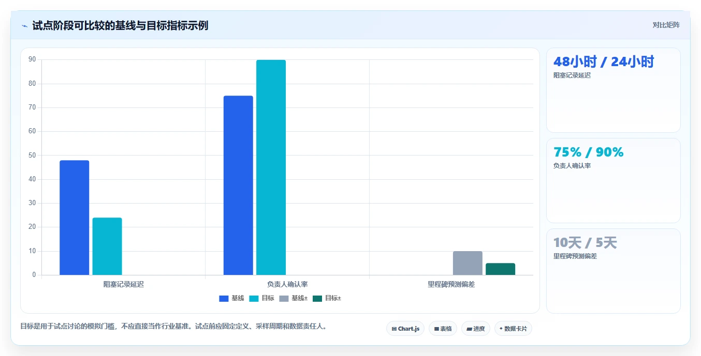The image size is (701, 356).
Task: Click the gray 基线± bar for 里程碑预测偏差
Action: [468, 263]
